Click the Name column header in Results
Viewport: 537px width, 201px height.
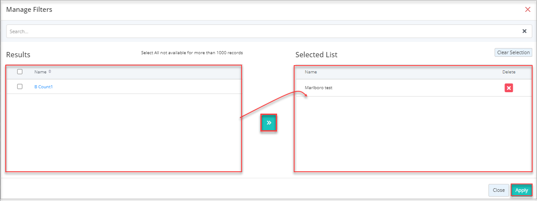(x=40, y=72)
